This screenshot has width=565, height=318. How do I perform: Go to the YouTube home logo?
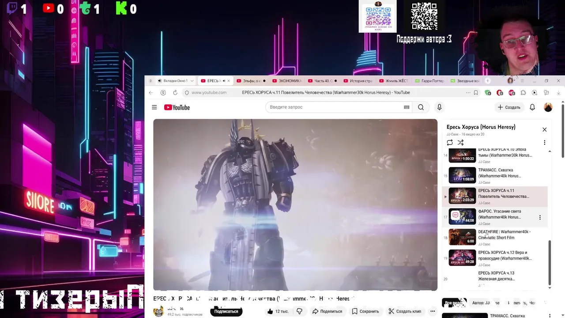[177, 107]
